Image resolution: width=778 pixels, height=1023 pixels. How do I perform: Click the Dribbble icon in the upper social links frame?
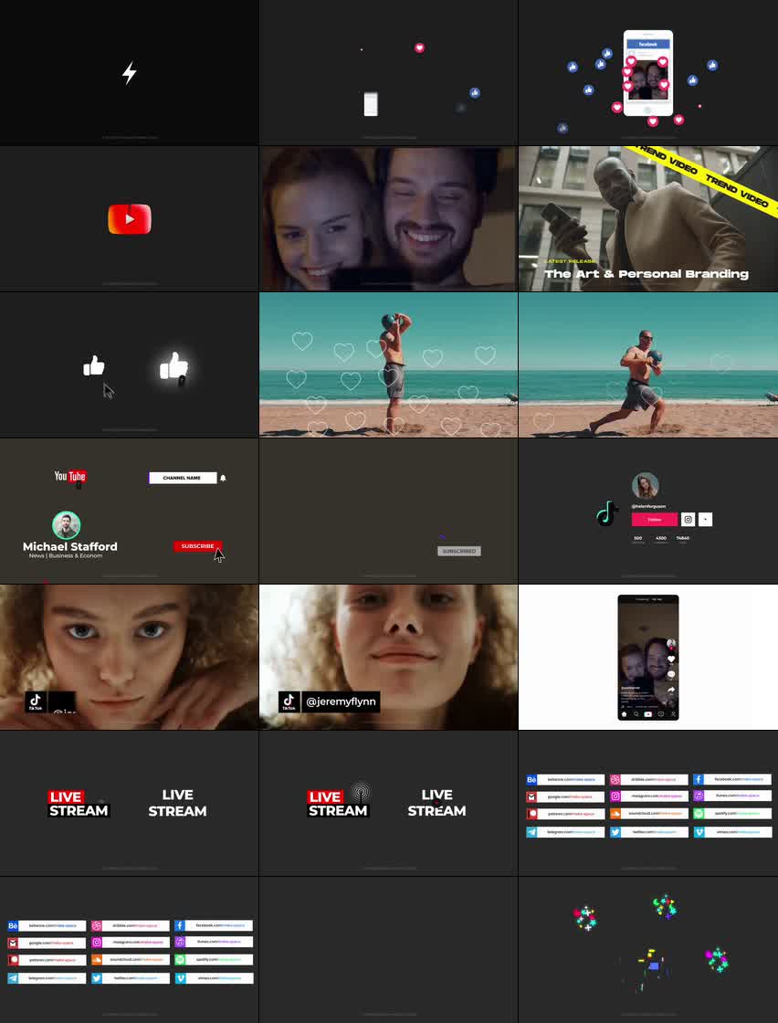[615, 780]
